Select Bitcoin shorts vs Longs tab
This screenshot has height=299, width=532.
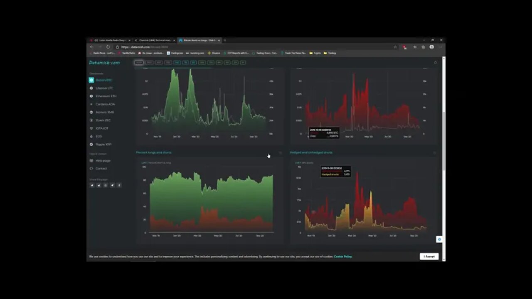199,40
